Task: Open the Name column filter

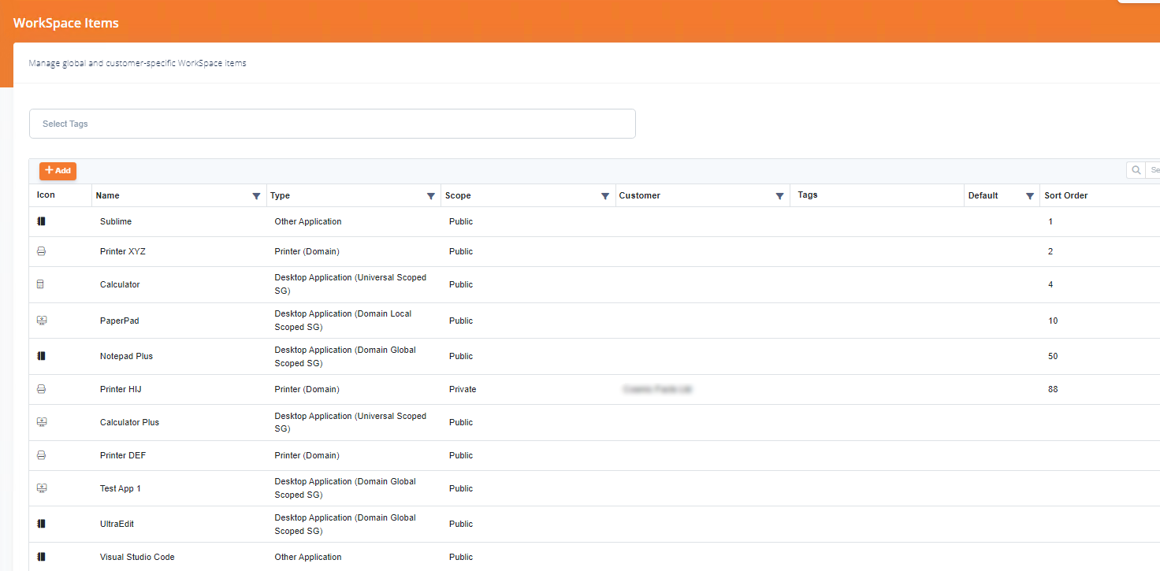Action: 256,196
